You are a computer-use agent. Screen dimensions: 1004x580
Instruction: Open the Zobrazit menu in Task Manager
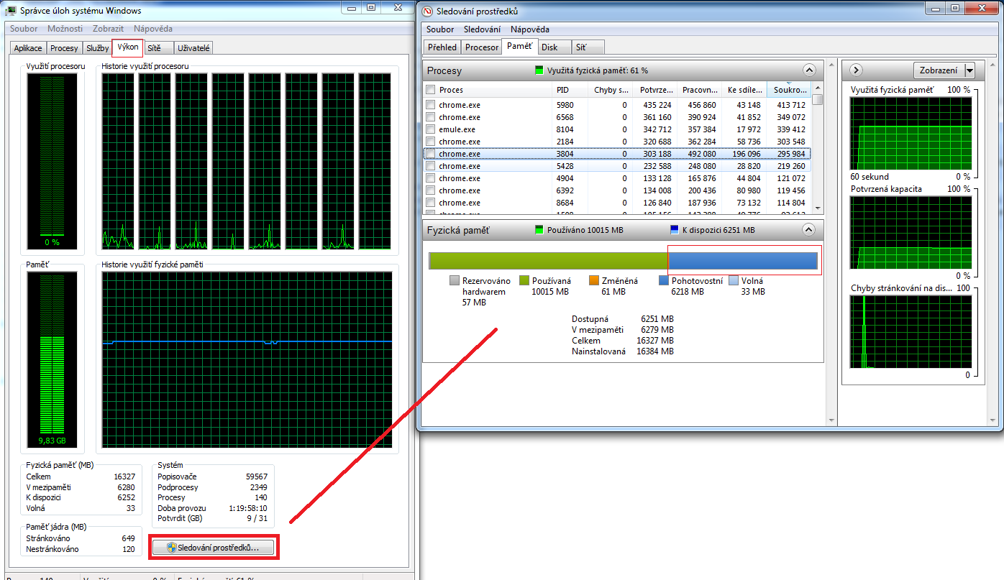click(109, 29)
